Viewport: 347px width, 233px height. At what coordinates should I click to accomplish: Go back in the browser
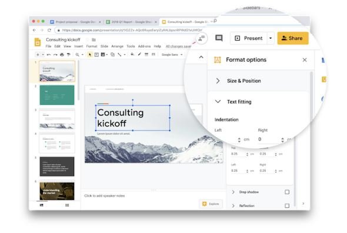(x=34, y=30)
